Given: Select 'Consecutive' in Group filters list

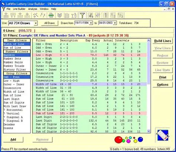Looking at the screenshot, I should tap(17, 88).
